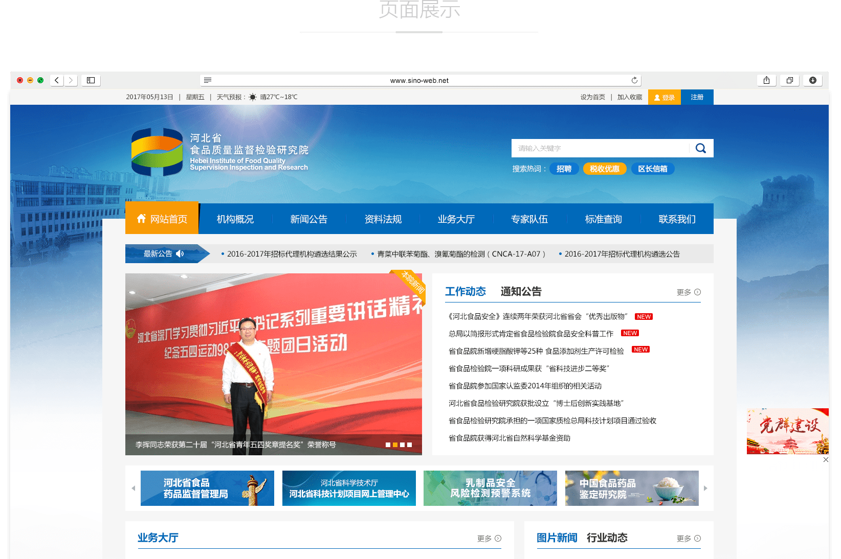Open announcement 青菜中联苯菊酯、溴氰菊酯的检测

[x=461, y=254]
